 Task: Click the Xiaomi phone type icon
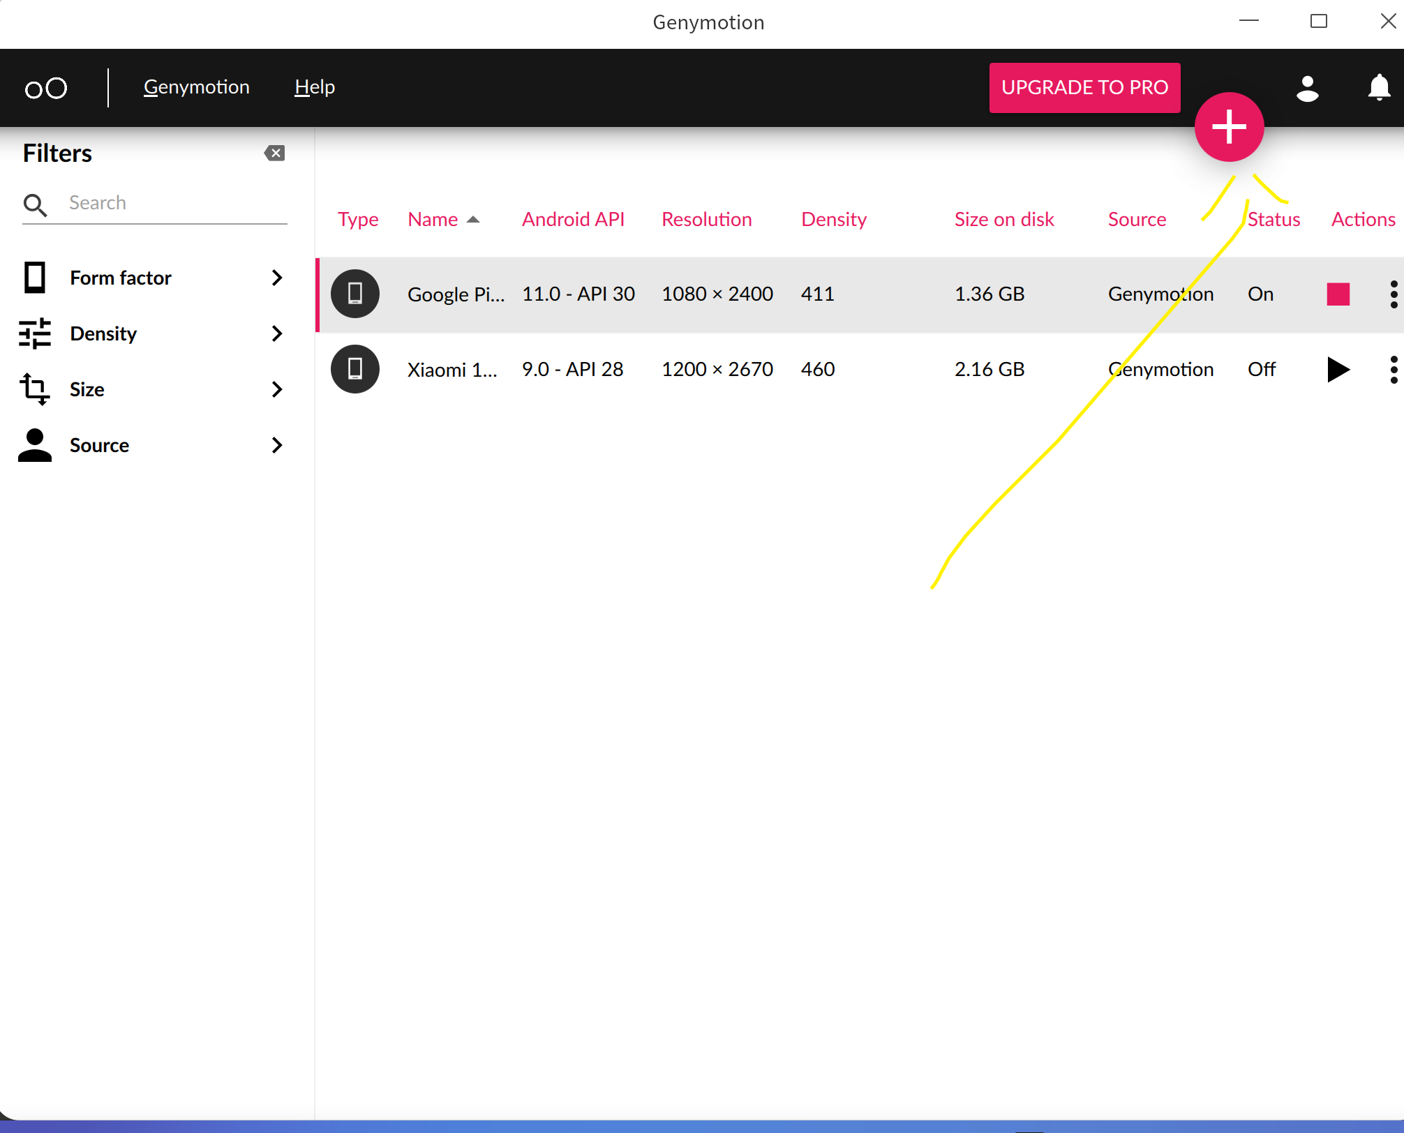[355, 369]
